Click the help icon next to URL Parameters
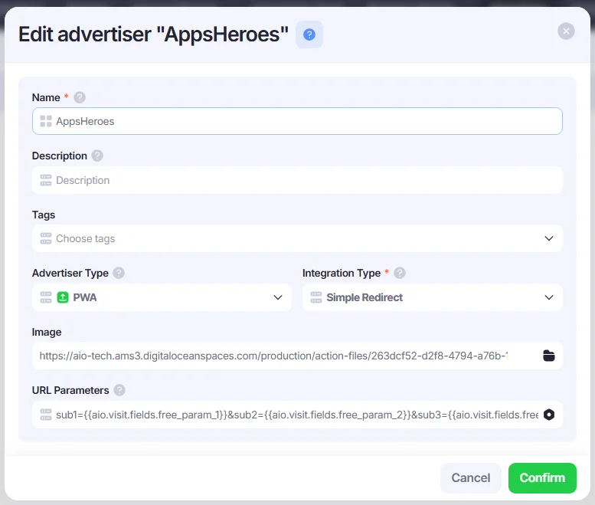Viewport: 595px width, 505px height. [x=119, y=390]
